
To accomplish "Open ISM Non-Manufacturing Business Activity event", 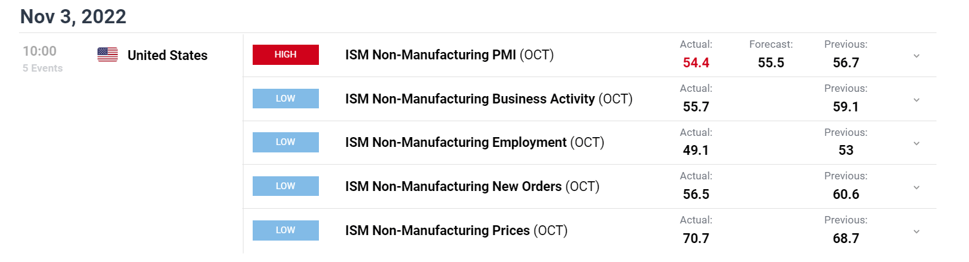I will [489, 99].
